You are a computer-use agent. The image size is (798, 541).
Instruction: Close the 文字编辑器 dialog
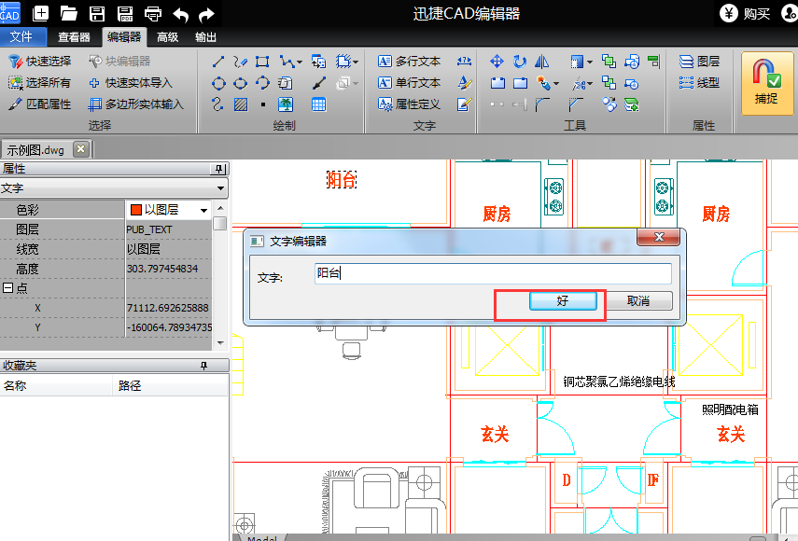click(659, 237)
